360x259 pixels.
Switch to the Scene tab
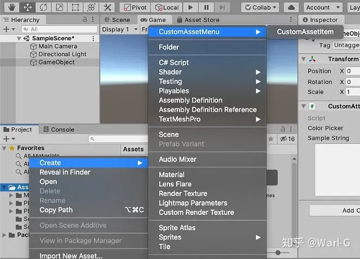coord(117,20)
